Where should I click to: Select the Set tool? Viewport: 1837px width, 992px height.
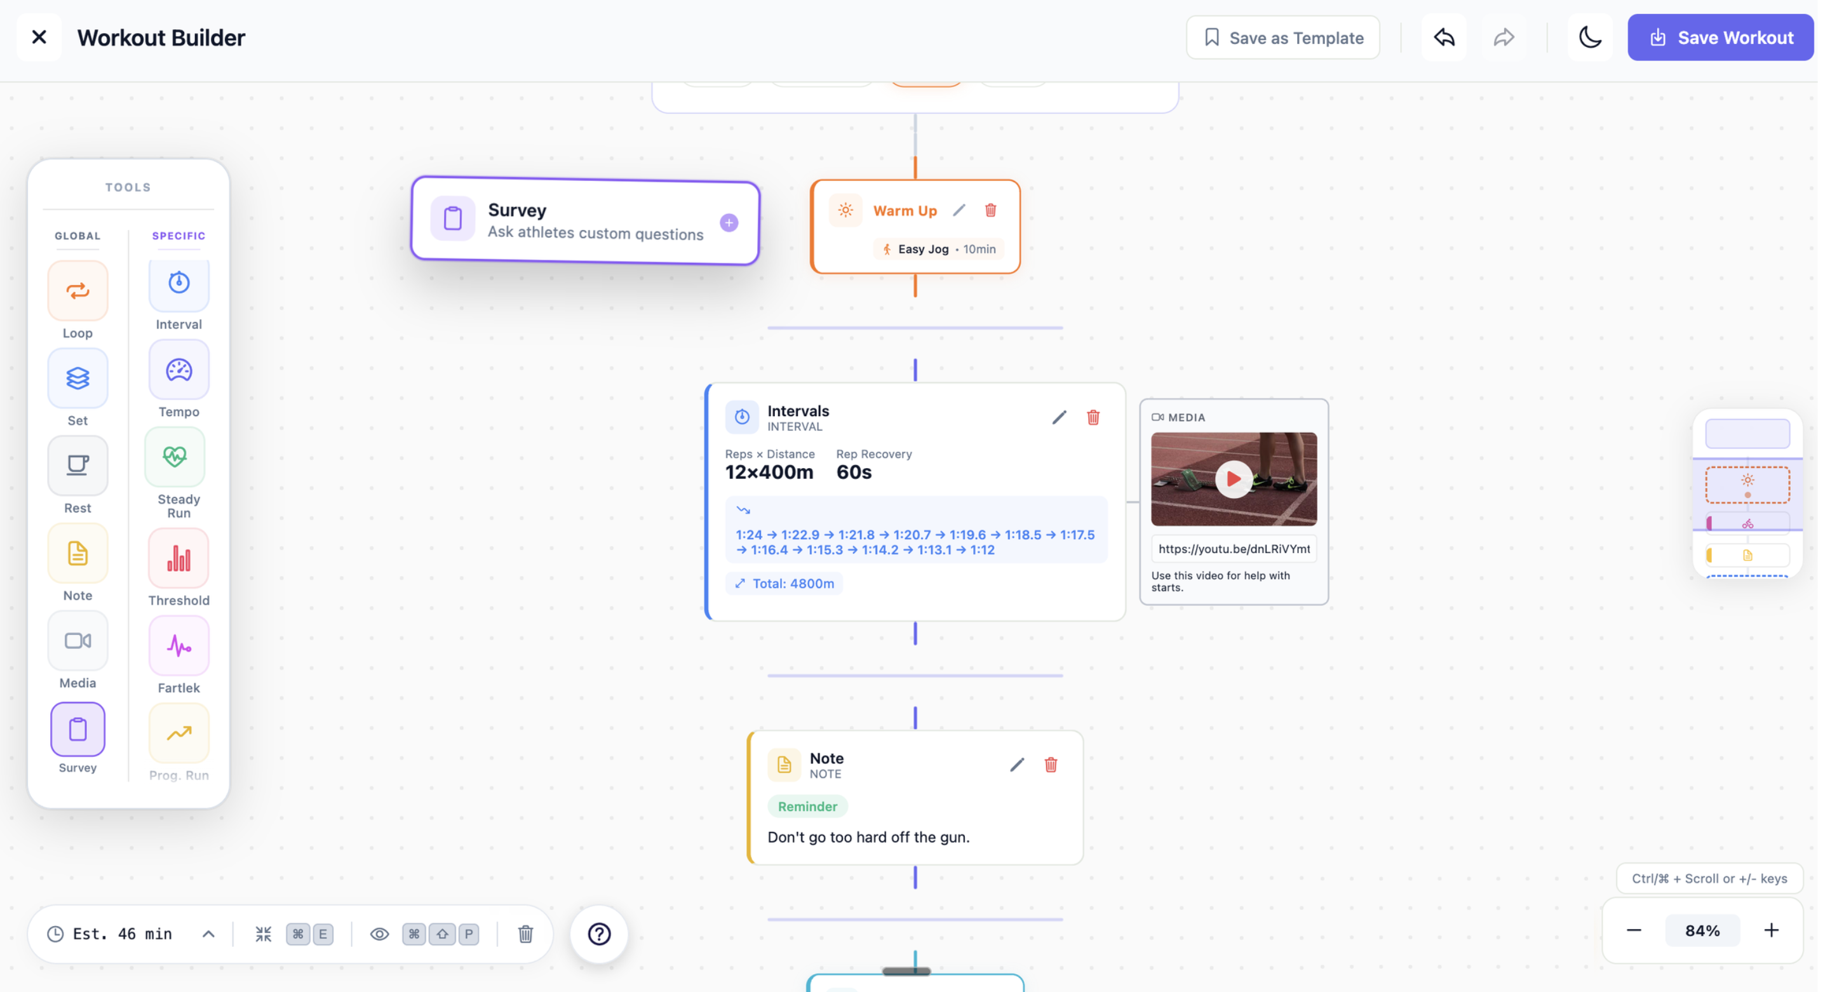(77, 378)
